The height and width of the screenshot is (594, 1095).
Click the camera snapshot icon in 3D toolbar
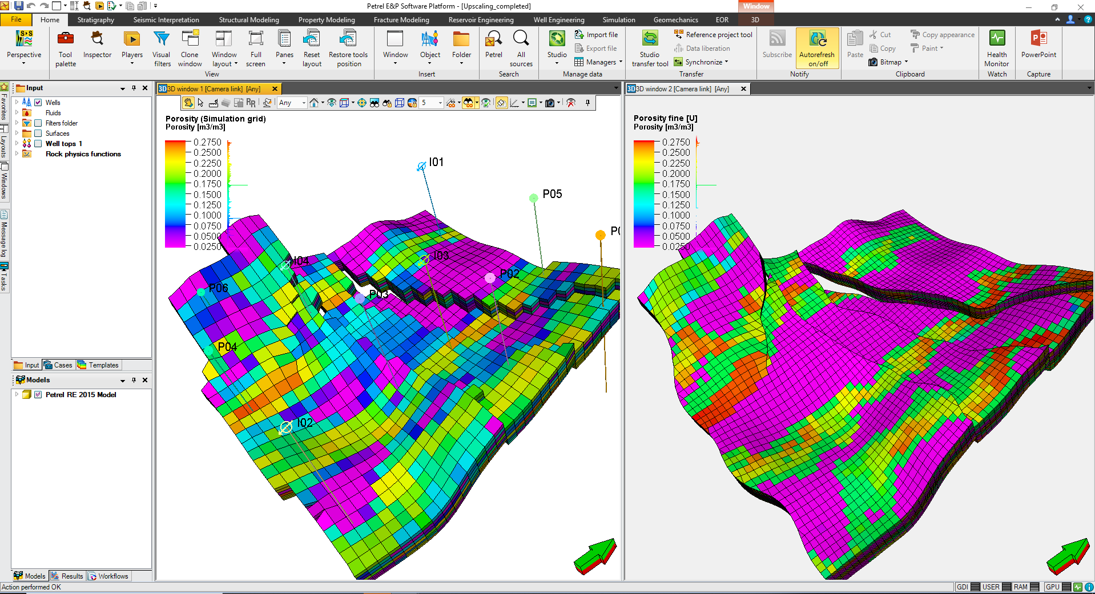coord(549,103)
